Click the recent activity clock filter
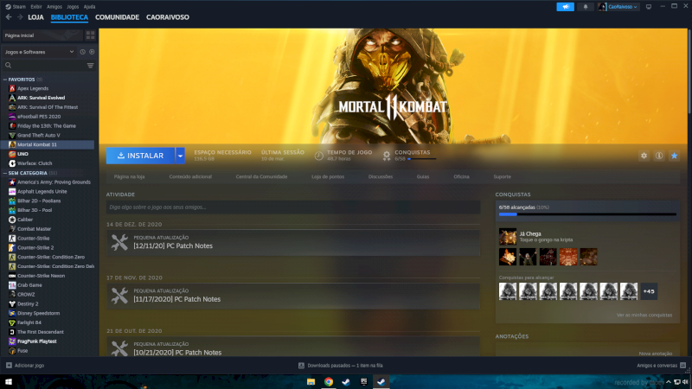The image size is (692, 389). coord(84,52)
